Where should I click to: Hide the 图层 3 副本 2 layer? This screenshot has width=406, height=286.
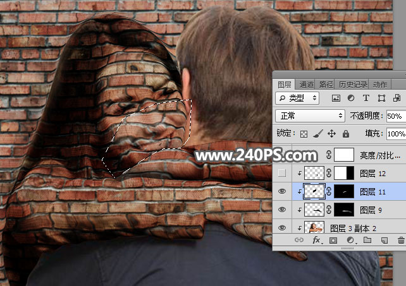[x=282, y=228]
